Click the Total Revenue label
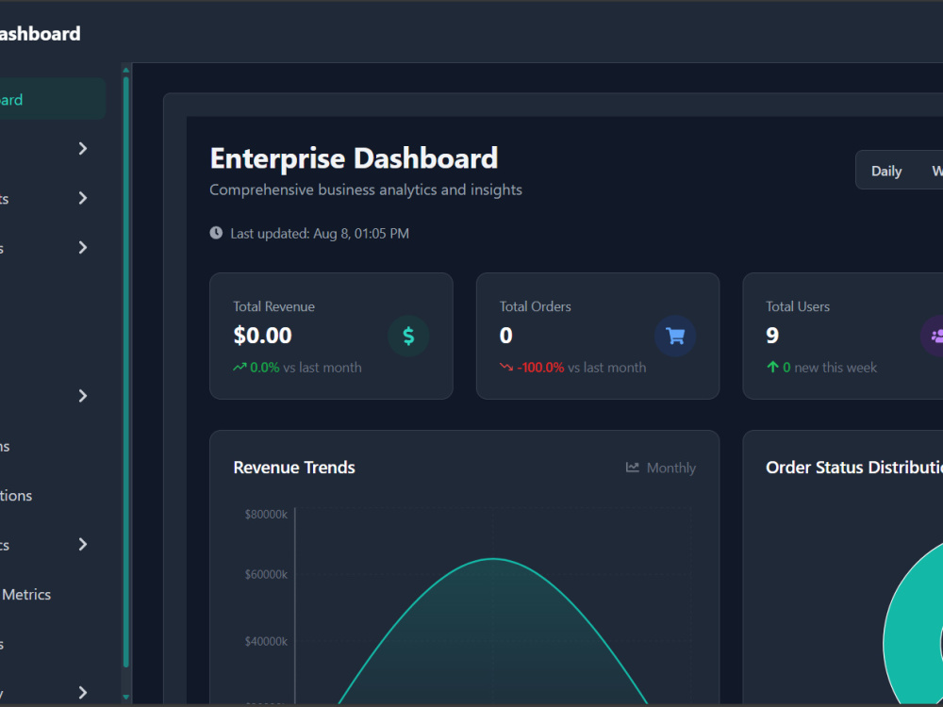943x707 pixels. tap(273, 306)
